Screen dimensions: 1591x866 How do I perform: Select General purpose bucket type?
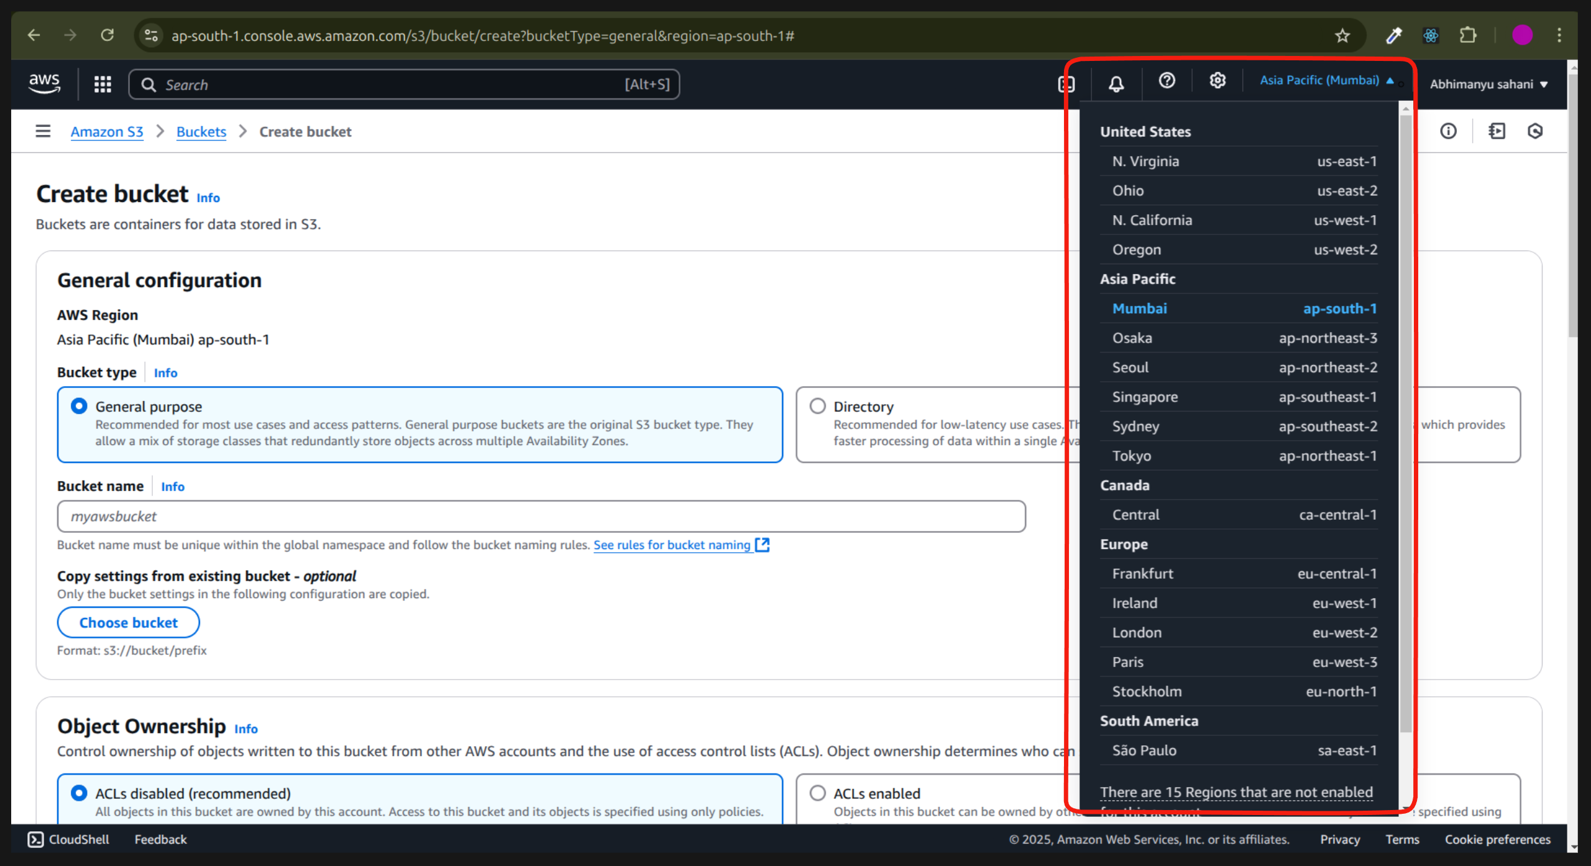point(79,406)
